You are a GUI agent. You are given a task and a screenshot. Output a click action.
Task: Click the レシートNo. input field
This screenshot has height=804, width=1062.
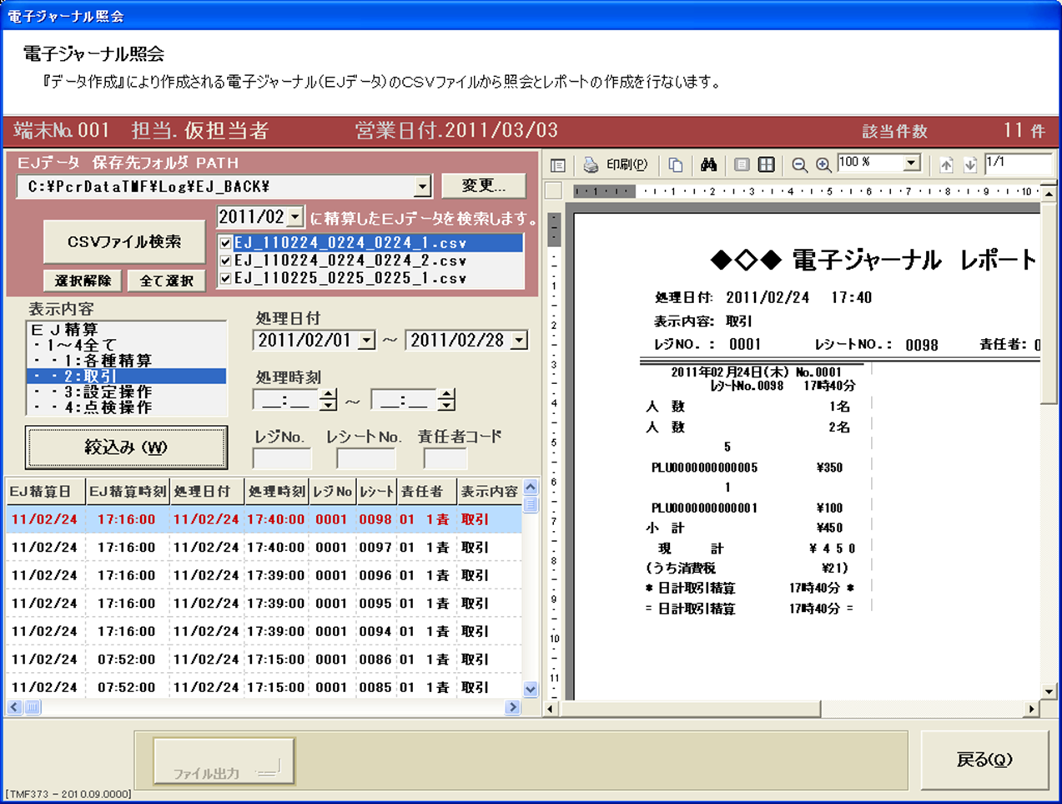coord(365,458)
